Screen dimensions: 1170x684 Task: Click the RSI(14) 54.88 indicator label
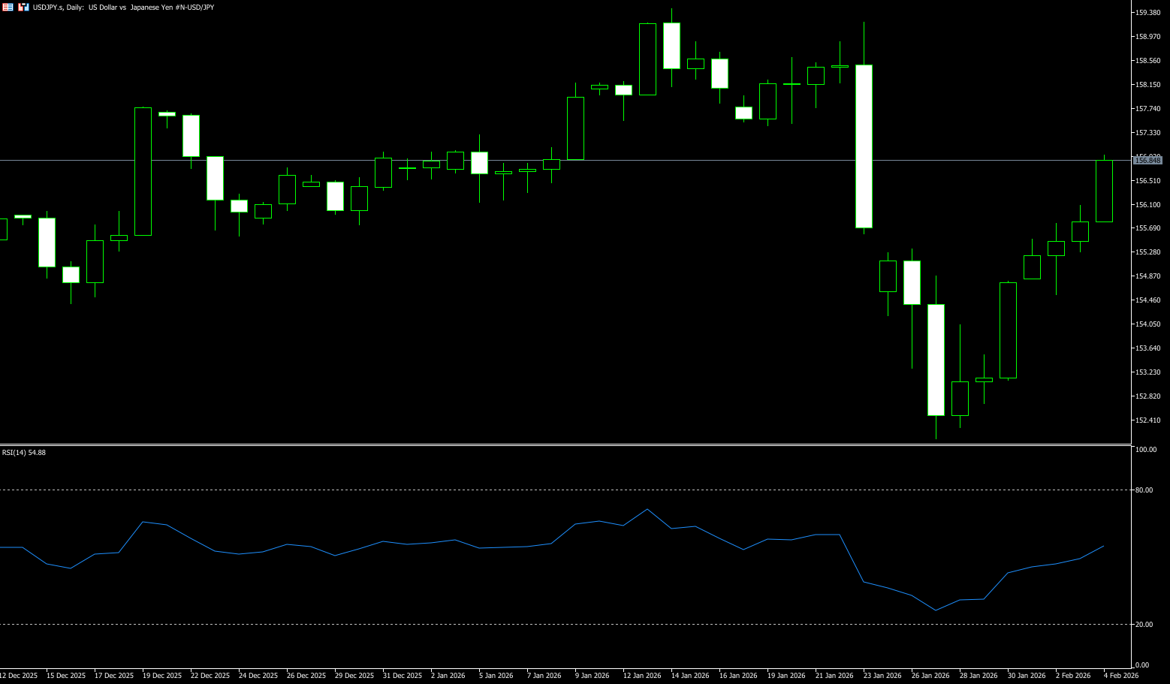point(24,453)
